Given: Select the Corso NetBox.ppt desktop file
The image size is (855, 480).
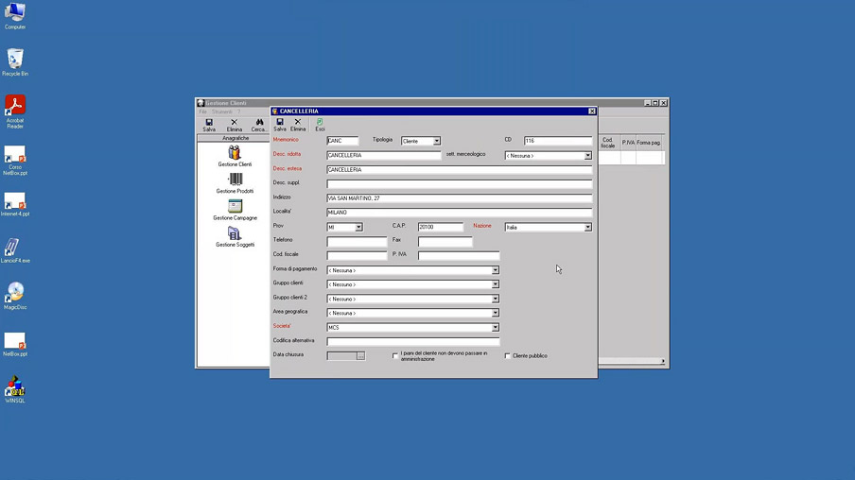Looking at the screenshot, I should [15, 161].
